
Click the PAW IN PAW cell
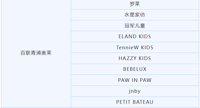[x=135, y=80]
